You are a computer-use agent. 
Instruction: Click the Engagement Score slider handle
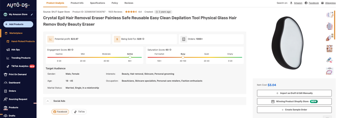(x=130, y=57)
